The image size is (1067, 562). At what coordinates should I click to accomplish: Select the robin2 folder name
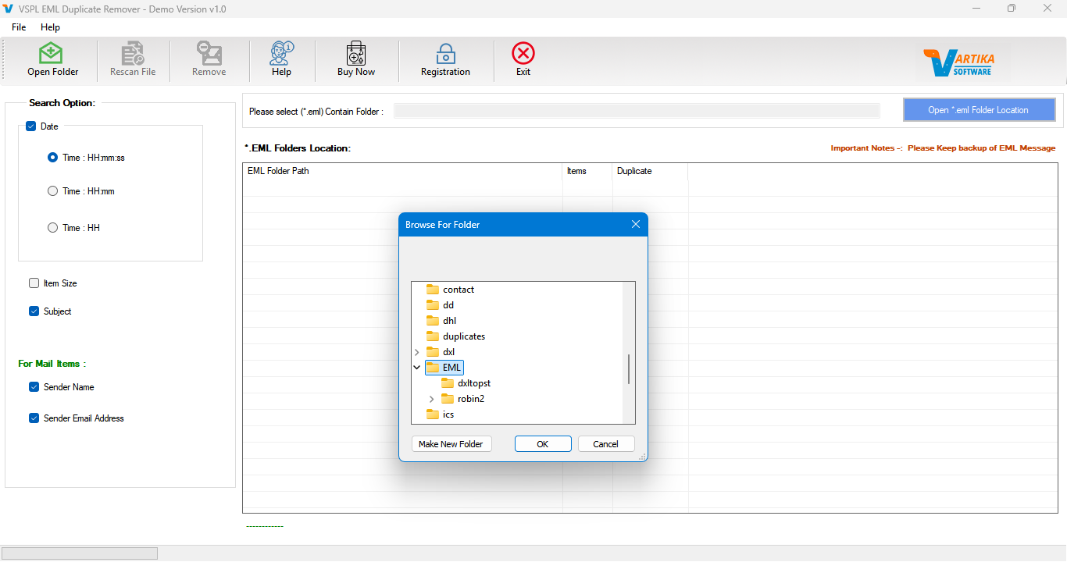tap(471, 399)
